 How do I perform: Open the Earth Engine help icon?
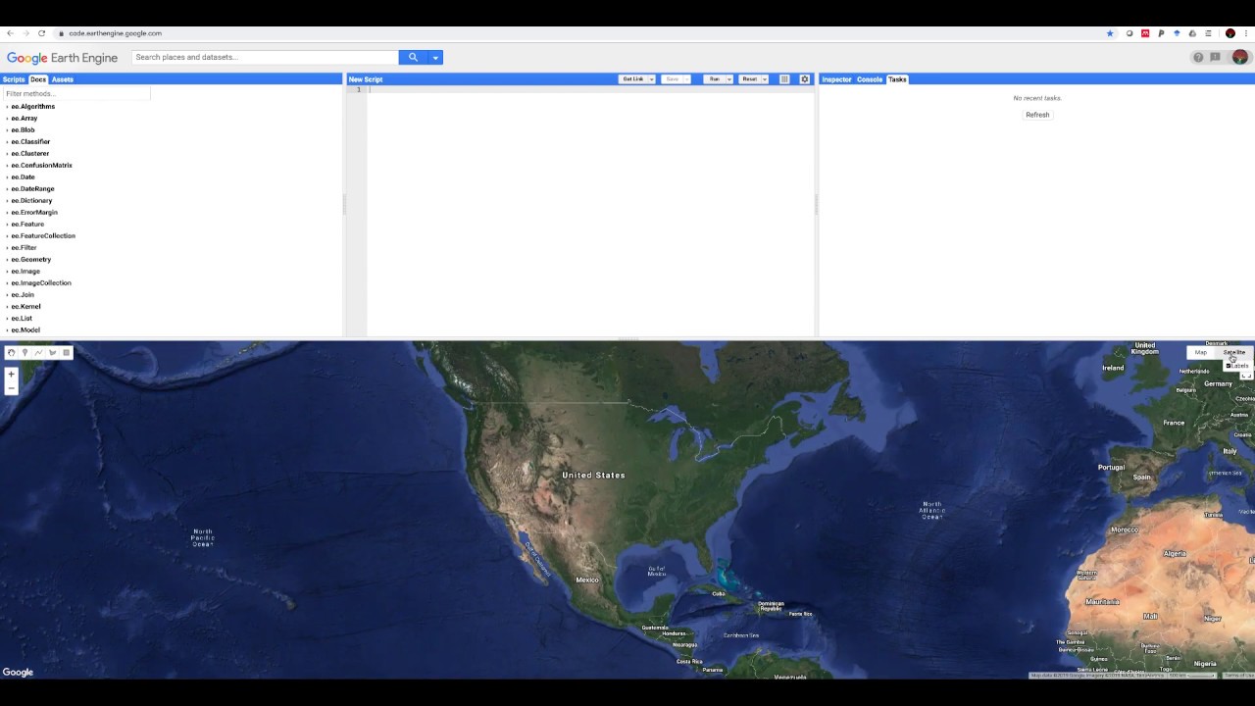click(1198, 57)
